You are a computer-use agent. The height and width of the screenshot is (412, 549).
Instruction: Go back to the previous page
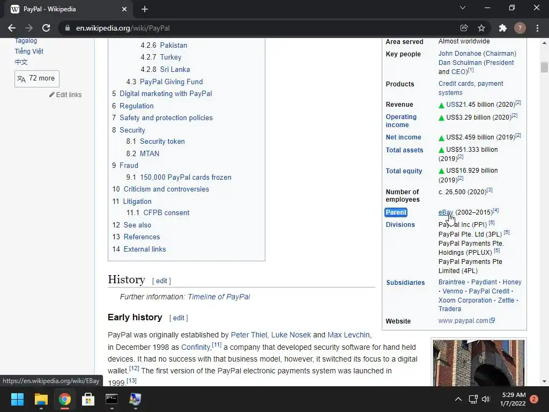click(x=12, y=28)
